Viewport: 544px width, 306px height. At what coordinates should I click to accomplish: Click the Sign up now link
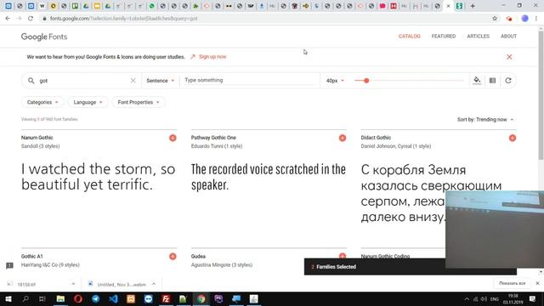[x=212, y=57]
